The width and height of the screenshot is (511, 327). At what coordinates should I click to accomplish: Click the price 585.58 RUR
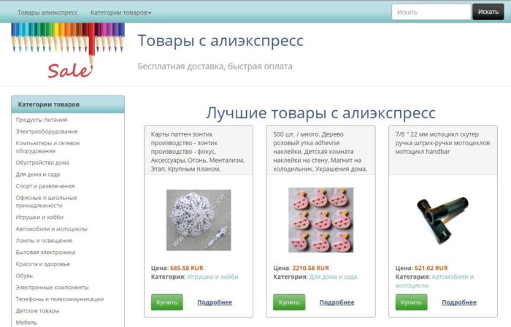(x=187, y=268)
